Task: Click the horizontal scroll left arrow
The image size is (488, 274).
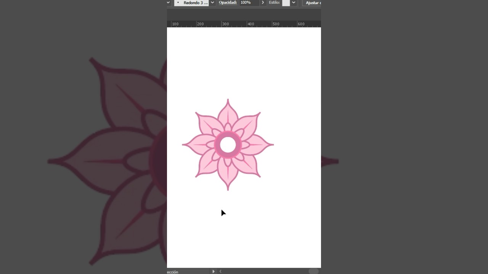Action: coord(220,271)
